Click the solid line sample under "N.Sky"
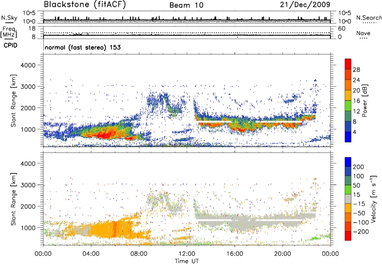Viewport: 382px width, 264px height. [9, 22]
